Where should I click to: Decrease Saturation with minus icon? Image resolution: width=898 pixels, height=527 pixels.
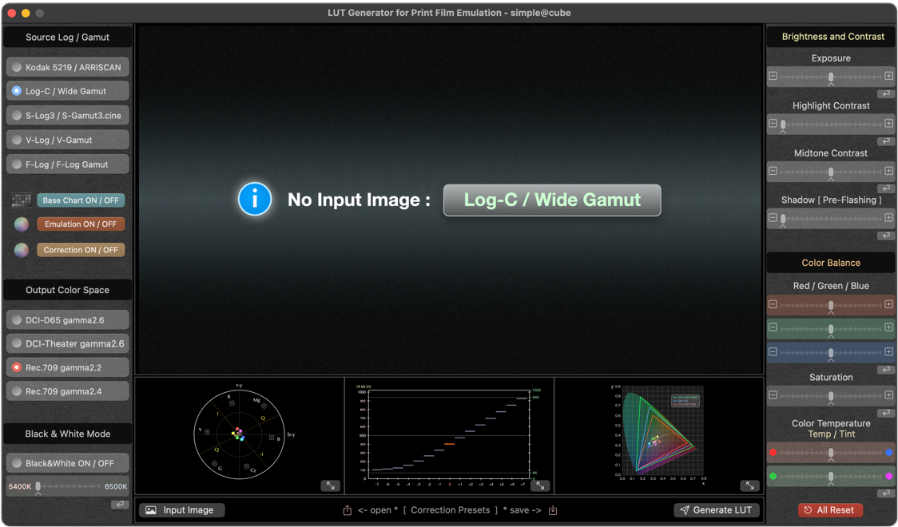(x=773, y=395)
